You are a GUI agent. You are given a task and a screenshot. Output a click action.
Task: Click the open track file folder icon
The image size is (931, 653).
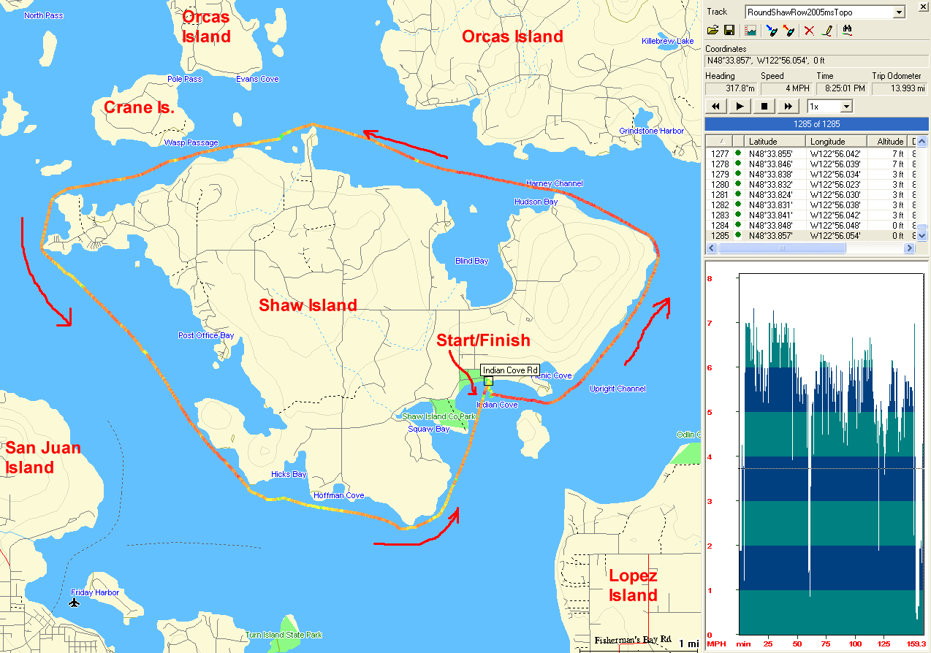pos(713,31)
